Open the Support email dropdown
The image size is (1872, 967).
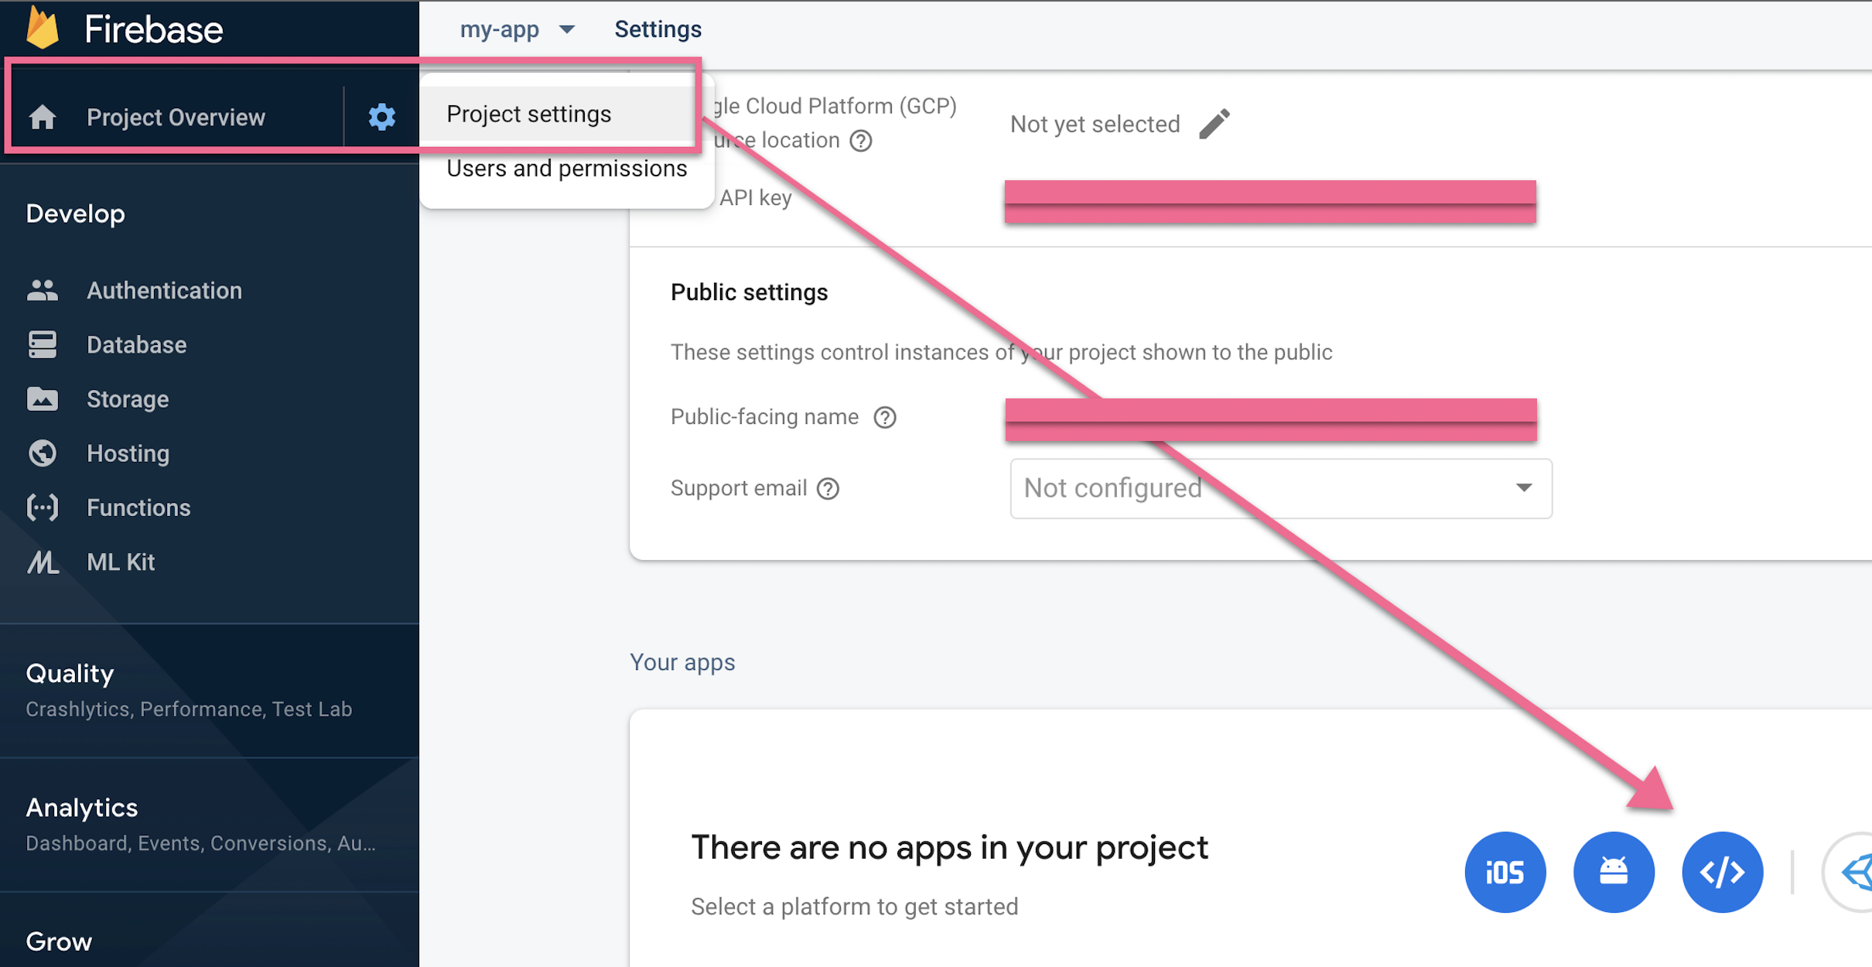click(x=1280, y=488)
